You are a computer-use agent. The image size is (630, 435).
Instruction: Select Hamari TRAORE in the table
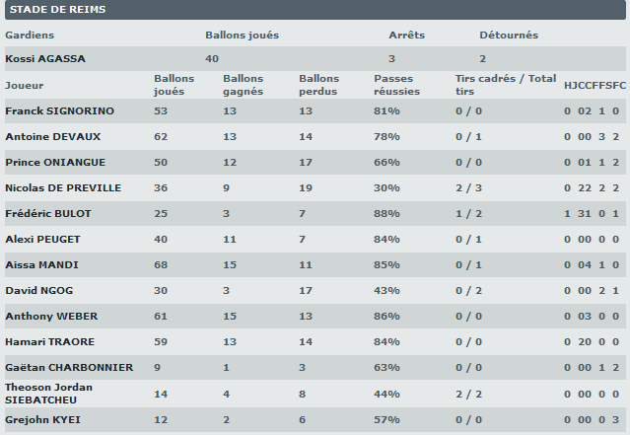tap(49, 342)
